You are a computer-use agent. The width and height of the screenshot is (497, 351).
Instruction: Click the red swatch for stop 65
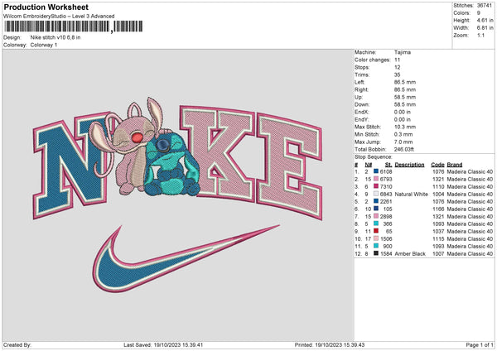[376, 231]
